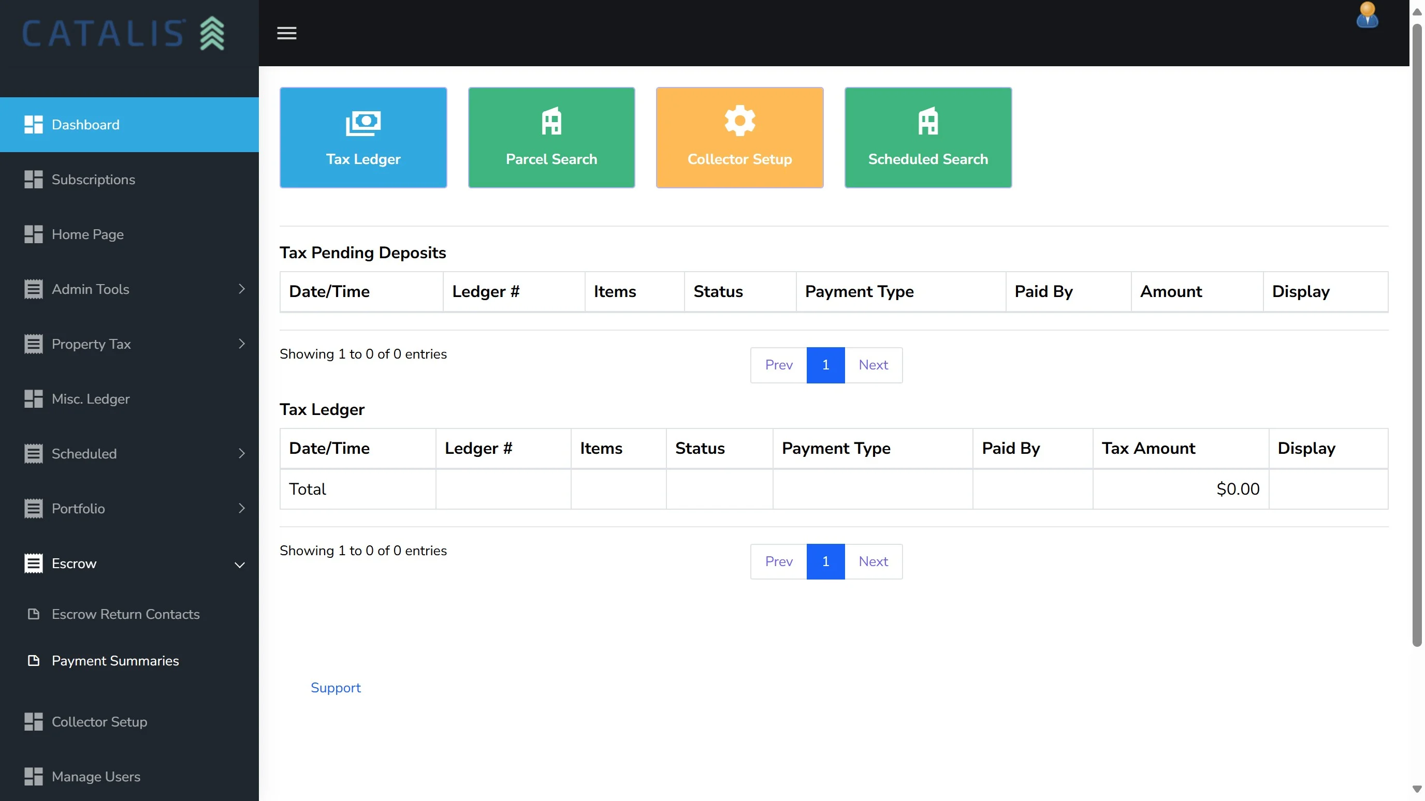The height and width of the screenshot is (801, 1425).
Task: Click the Misc. Ledger sidebar icon
Action: point(33,398)
